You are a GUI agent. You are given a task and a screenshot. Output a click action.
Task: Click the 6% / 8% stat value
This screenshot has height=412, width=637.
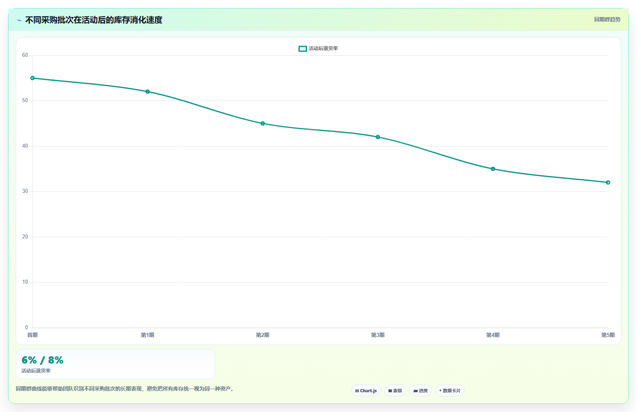(x=42, y=360)
